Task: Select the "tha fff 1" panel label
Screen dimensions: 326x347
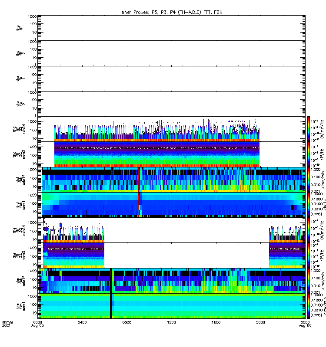Action: pos(20,28)
